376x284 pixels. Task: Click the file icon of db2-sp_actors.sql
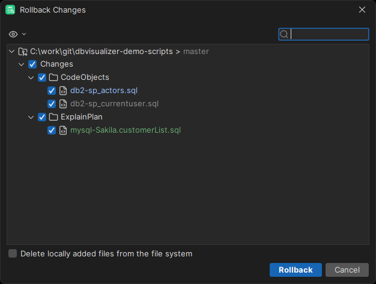click(x=63, y=91)
